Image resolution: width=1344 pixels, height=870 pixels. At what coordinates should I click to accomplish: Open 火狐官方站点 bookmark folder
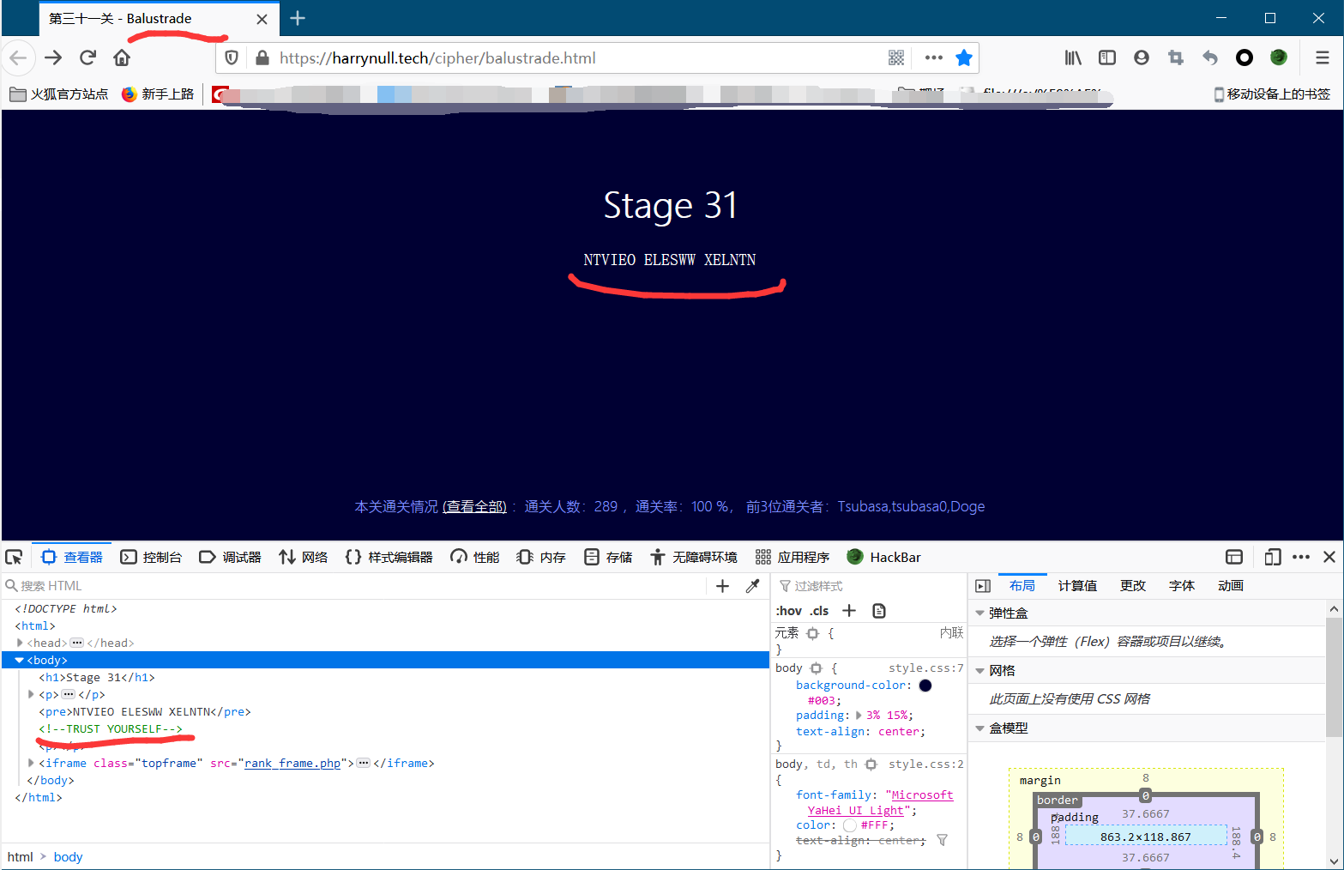[59, 94]
